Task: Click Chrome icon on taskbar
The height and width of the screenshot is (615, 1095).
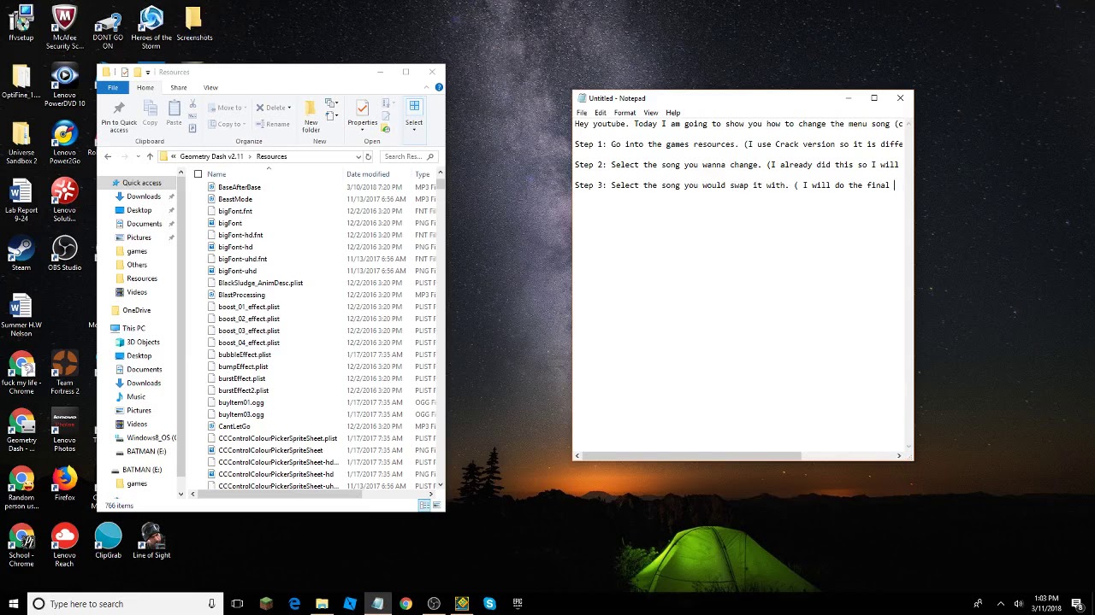Action: tap(405, 604)
